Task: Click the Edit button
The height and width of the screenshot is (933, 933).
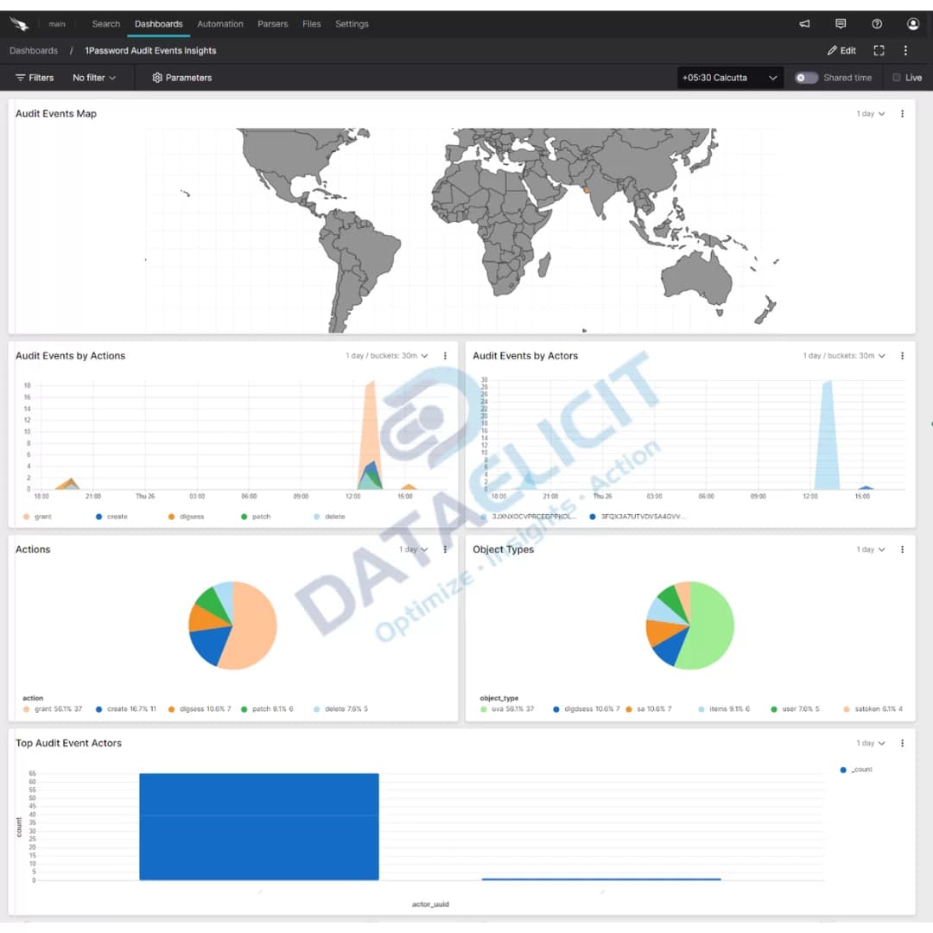Action: 841,50
